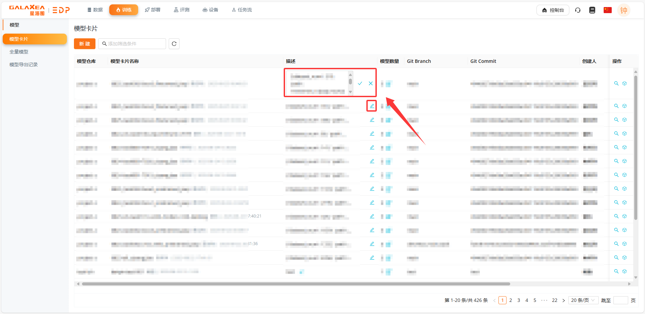Click the red-highlighted pencil edit icon
The height and width of the screenshot is (314, 645).
pyautogui.click(x=372, y=106)
